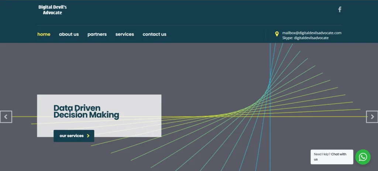
Task: Open services in the navigation bar
Action: 125,34
